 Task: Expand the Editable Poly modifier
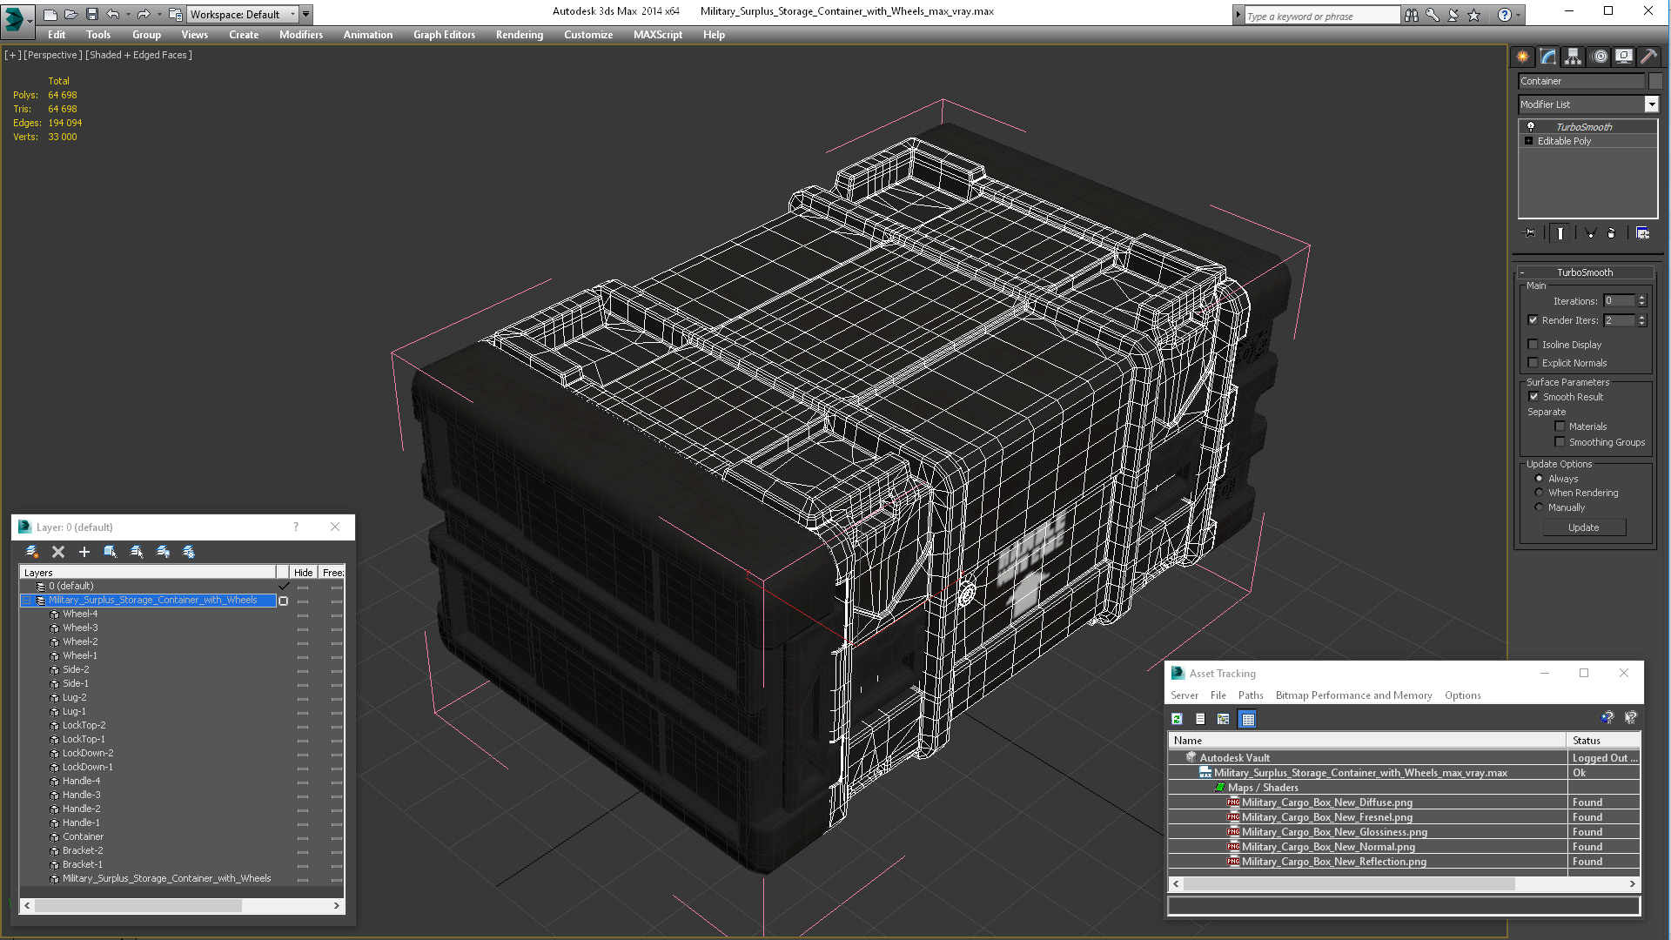1528,141
